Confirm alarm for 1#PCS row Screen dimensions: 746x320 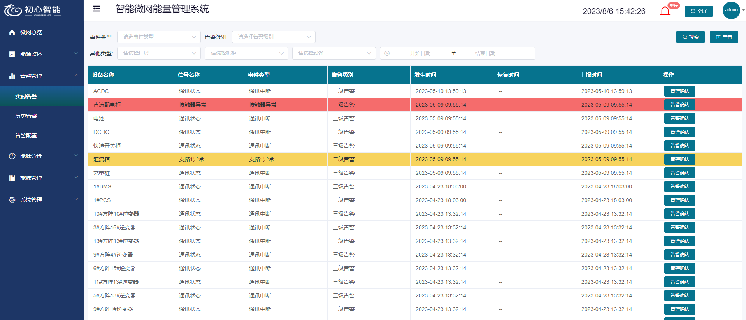coord(679,200)
